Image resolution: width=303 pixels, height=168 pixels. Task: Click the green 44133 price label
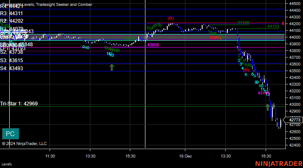point(273,26)
